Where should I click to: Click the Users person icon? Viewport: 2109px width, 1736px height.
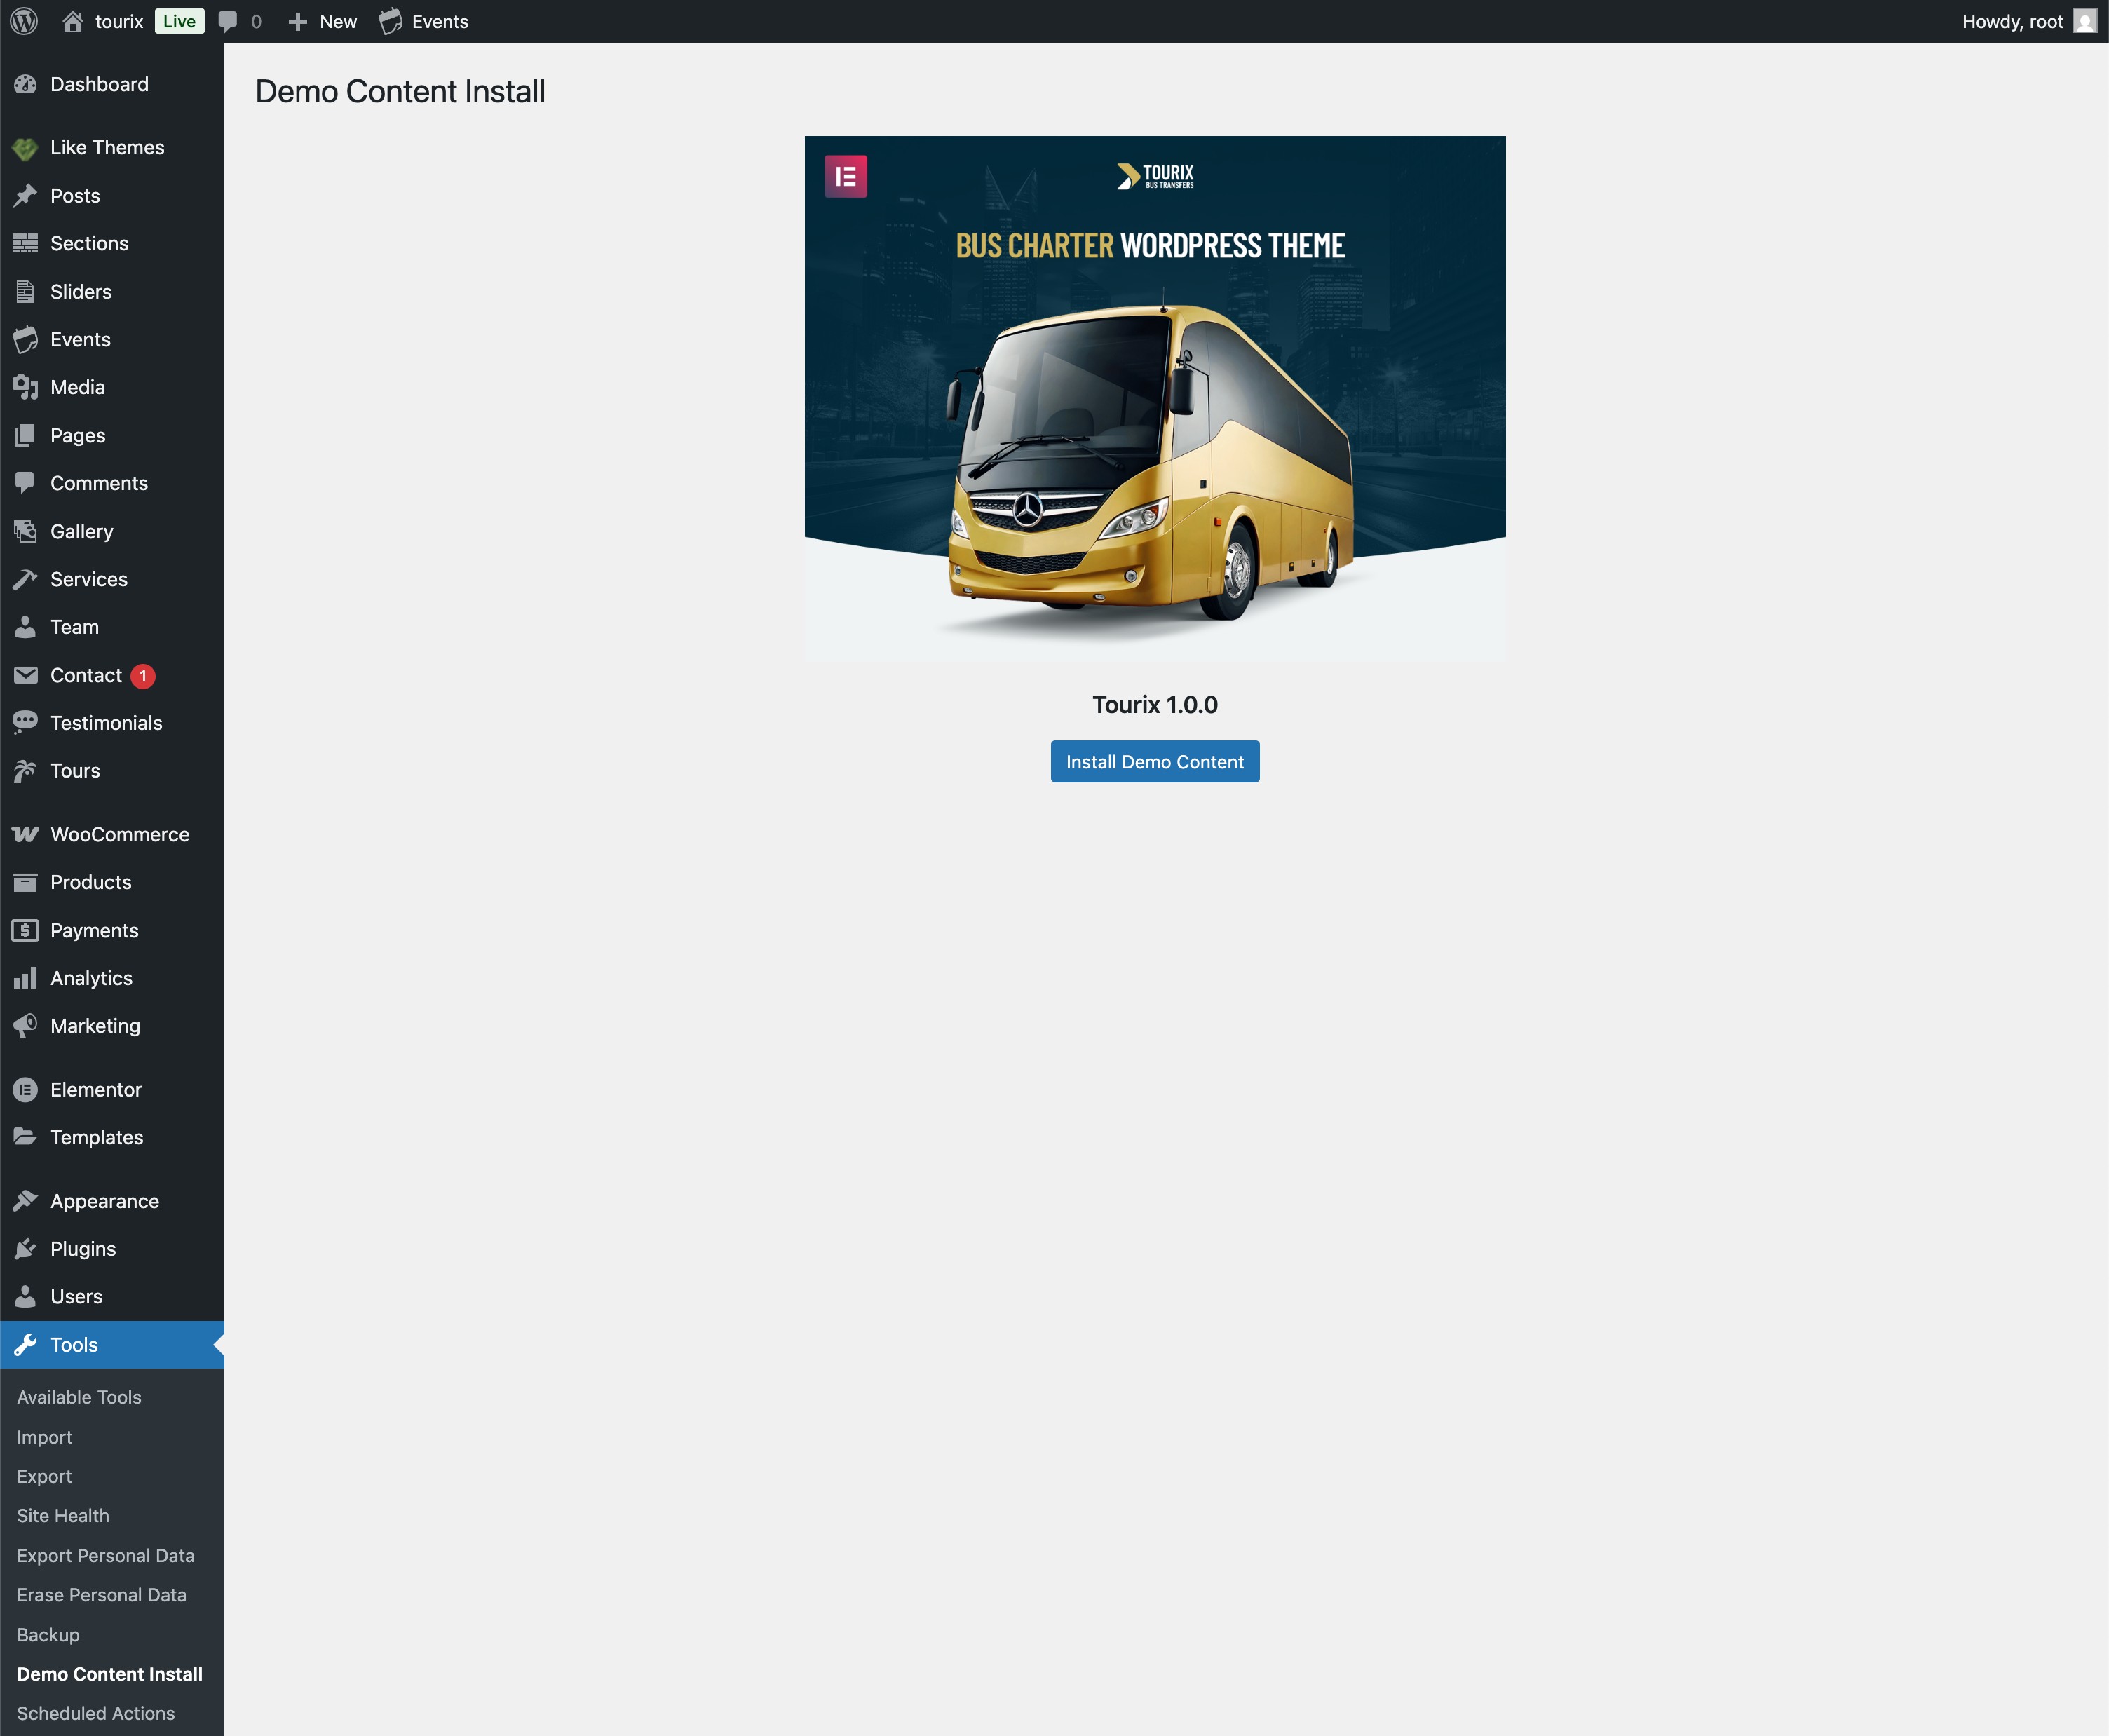(25, 1296)
